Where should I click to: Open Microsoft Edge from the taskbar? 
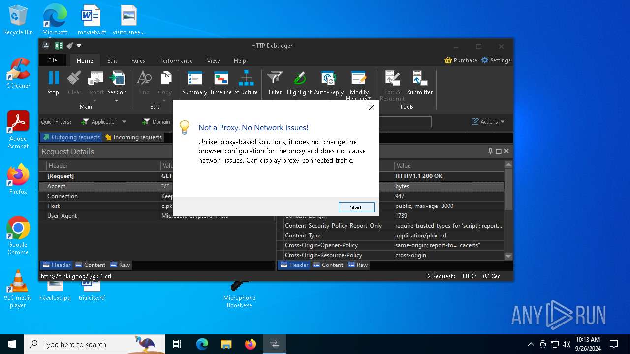tap(202, 344)
